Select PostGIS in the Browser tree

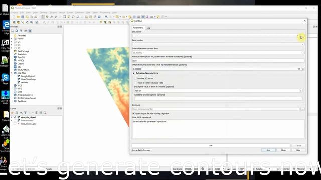21,58
